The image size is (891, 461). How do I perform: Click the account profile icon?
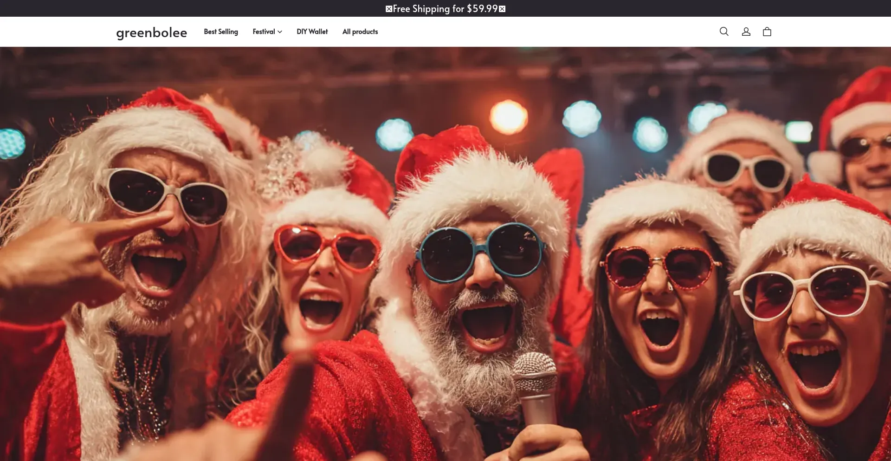coord(746,32)
